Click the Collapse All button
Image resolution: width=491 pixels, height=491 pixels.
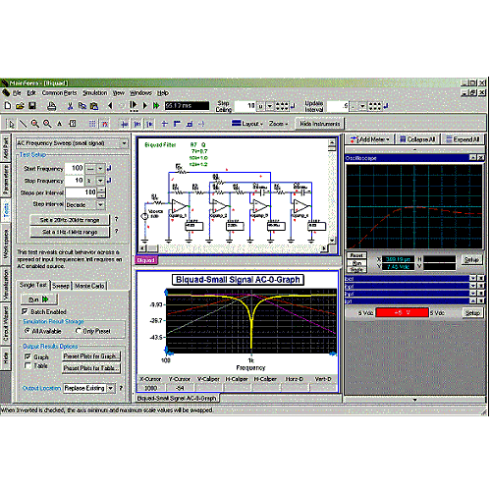click(417, 139)
